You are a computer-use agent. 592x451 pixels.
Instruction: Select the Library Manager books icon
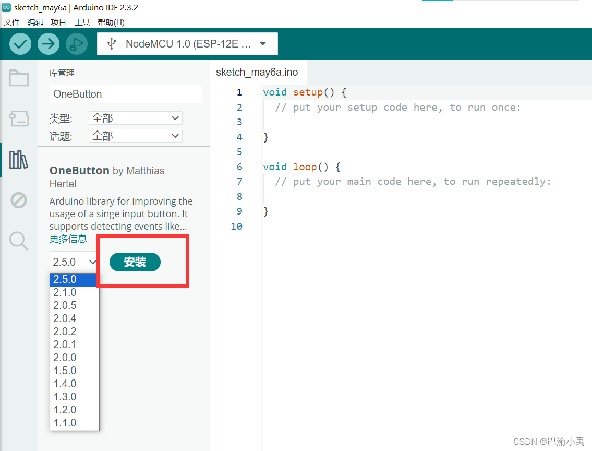[x=18, y=159]
